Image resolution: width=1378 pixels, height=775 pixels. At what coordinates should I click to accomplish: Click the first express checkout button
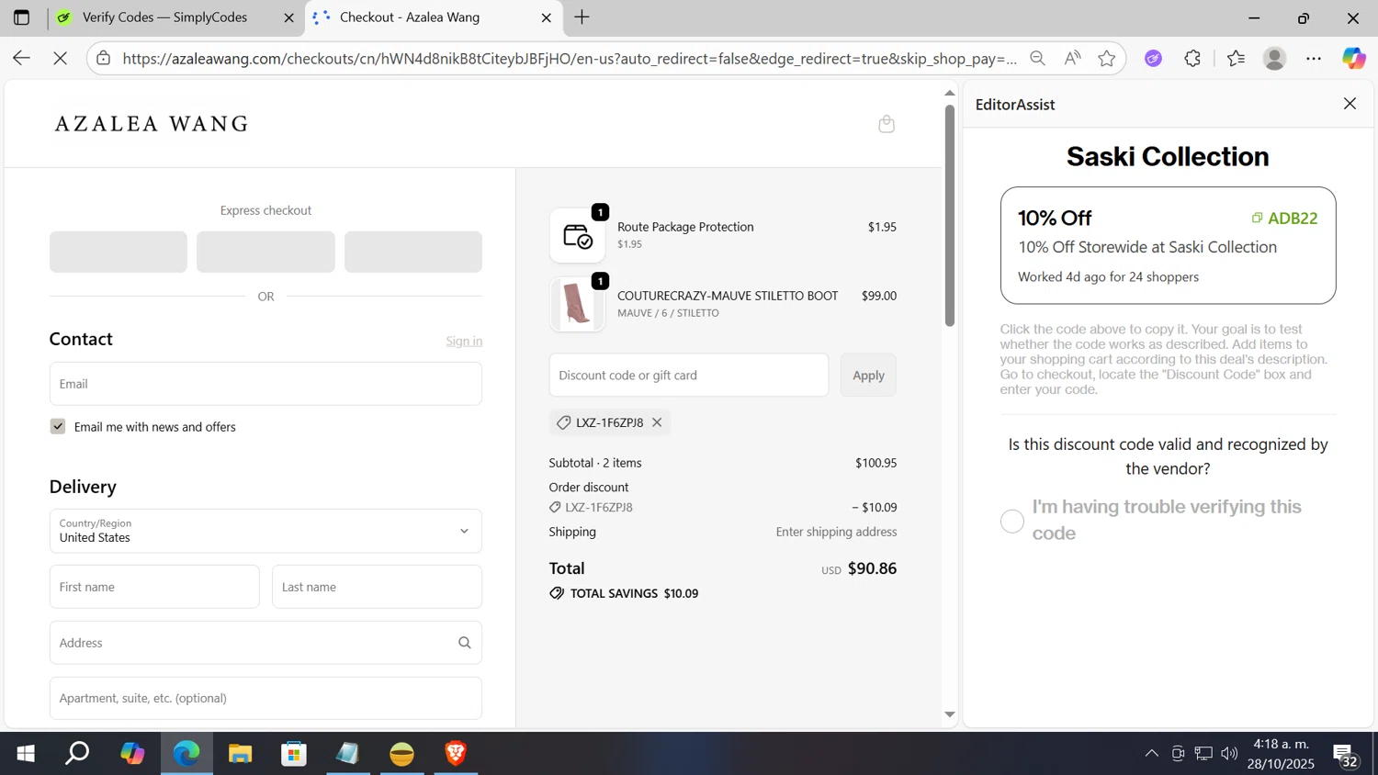coord(119,252)
